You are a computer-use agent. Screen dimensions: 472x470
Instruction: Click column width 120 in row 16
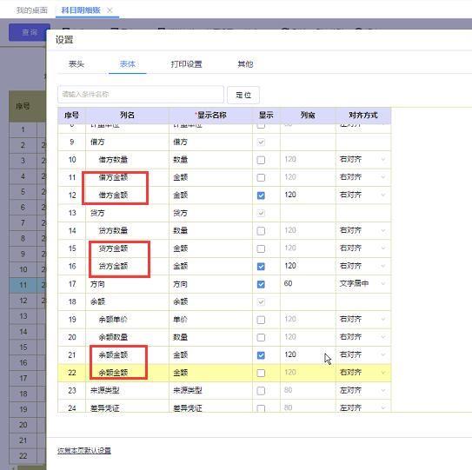tap(308, 266)
